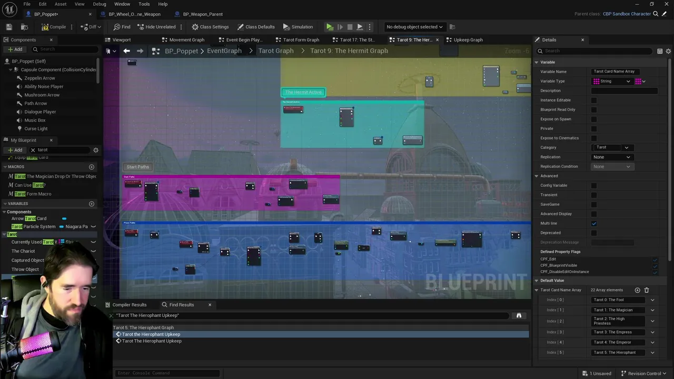The height and width of the screenshot is (379, 674).
Task: Switch to the Tarot Form Graph tab
Action: tap(301, 40)
